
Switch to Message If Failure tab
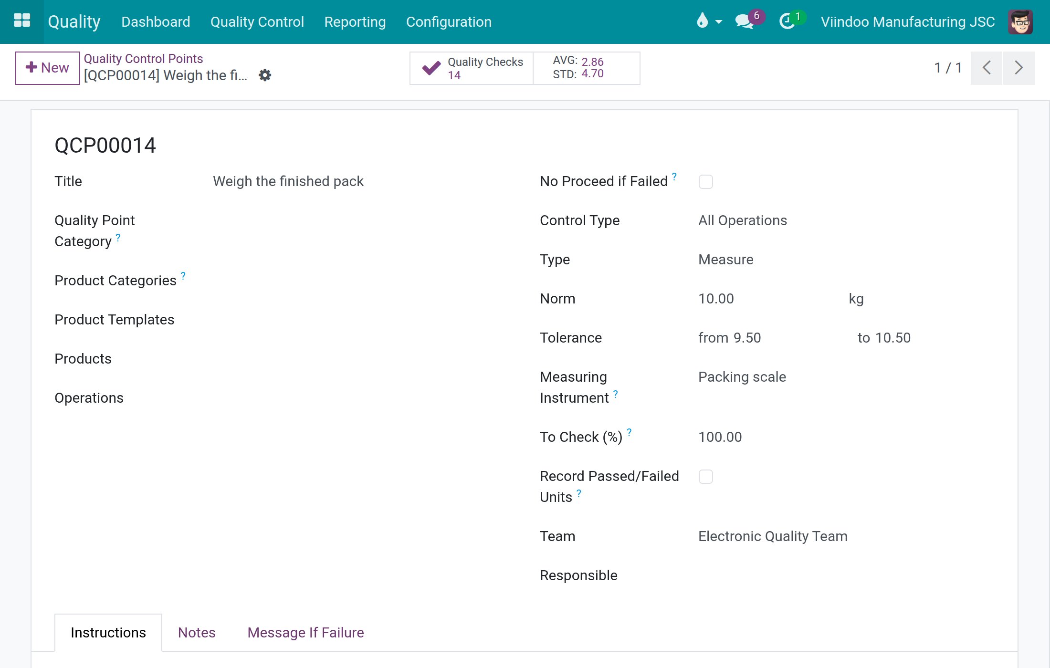tap(306, 633)
